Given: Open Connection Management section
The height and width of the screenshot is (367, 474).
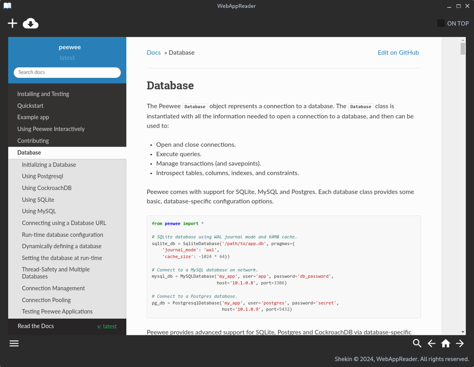Looking at the screenshot, I should coord(53,288).
